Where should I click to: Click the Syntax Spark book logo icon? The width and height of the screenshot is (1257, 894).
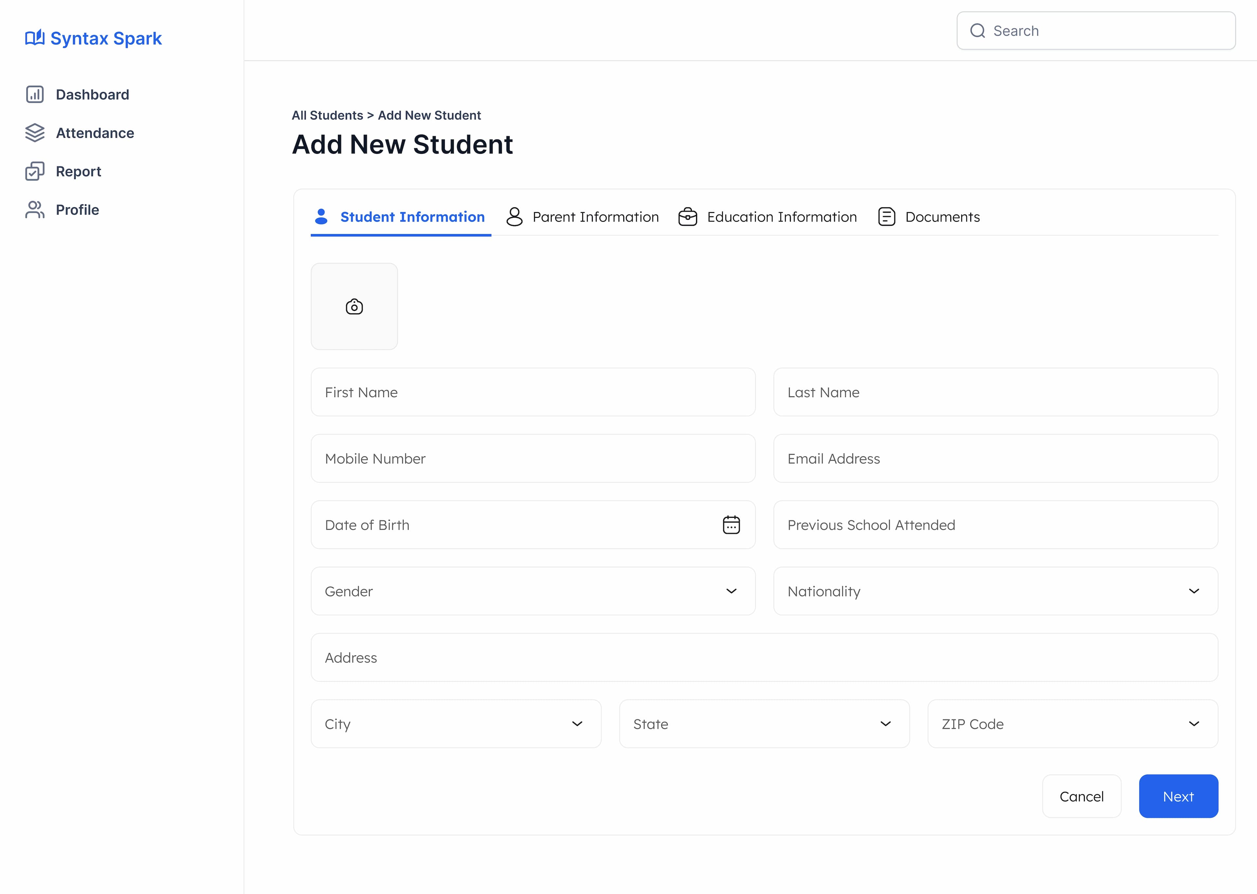pos(35,38)
